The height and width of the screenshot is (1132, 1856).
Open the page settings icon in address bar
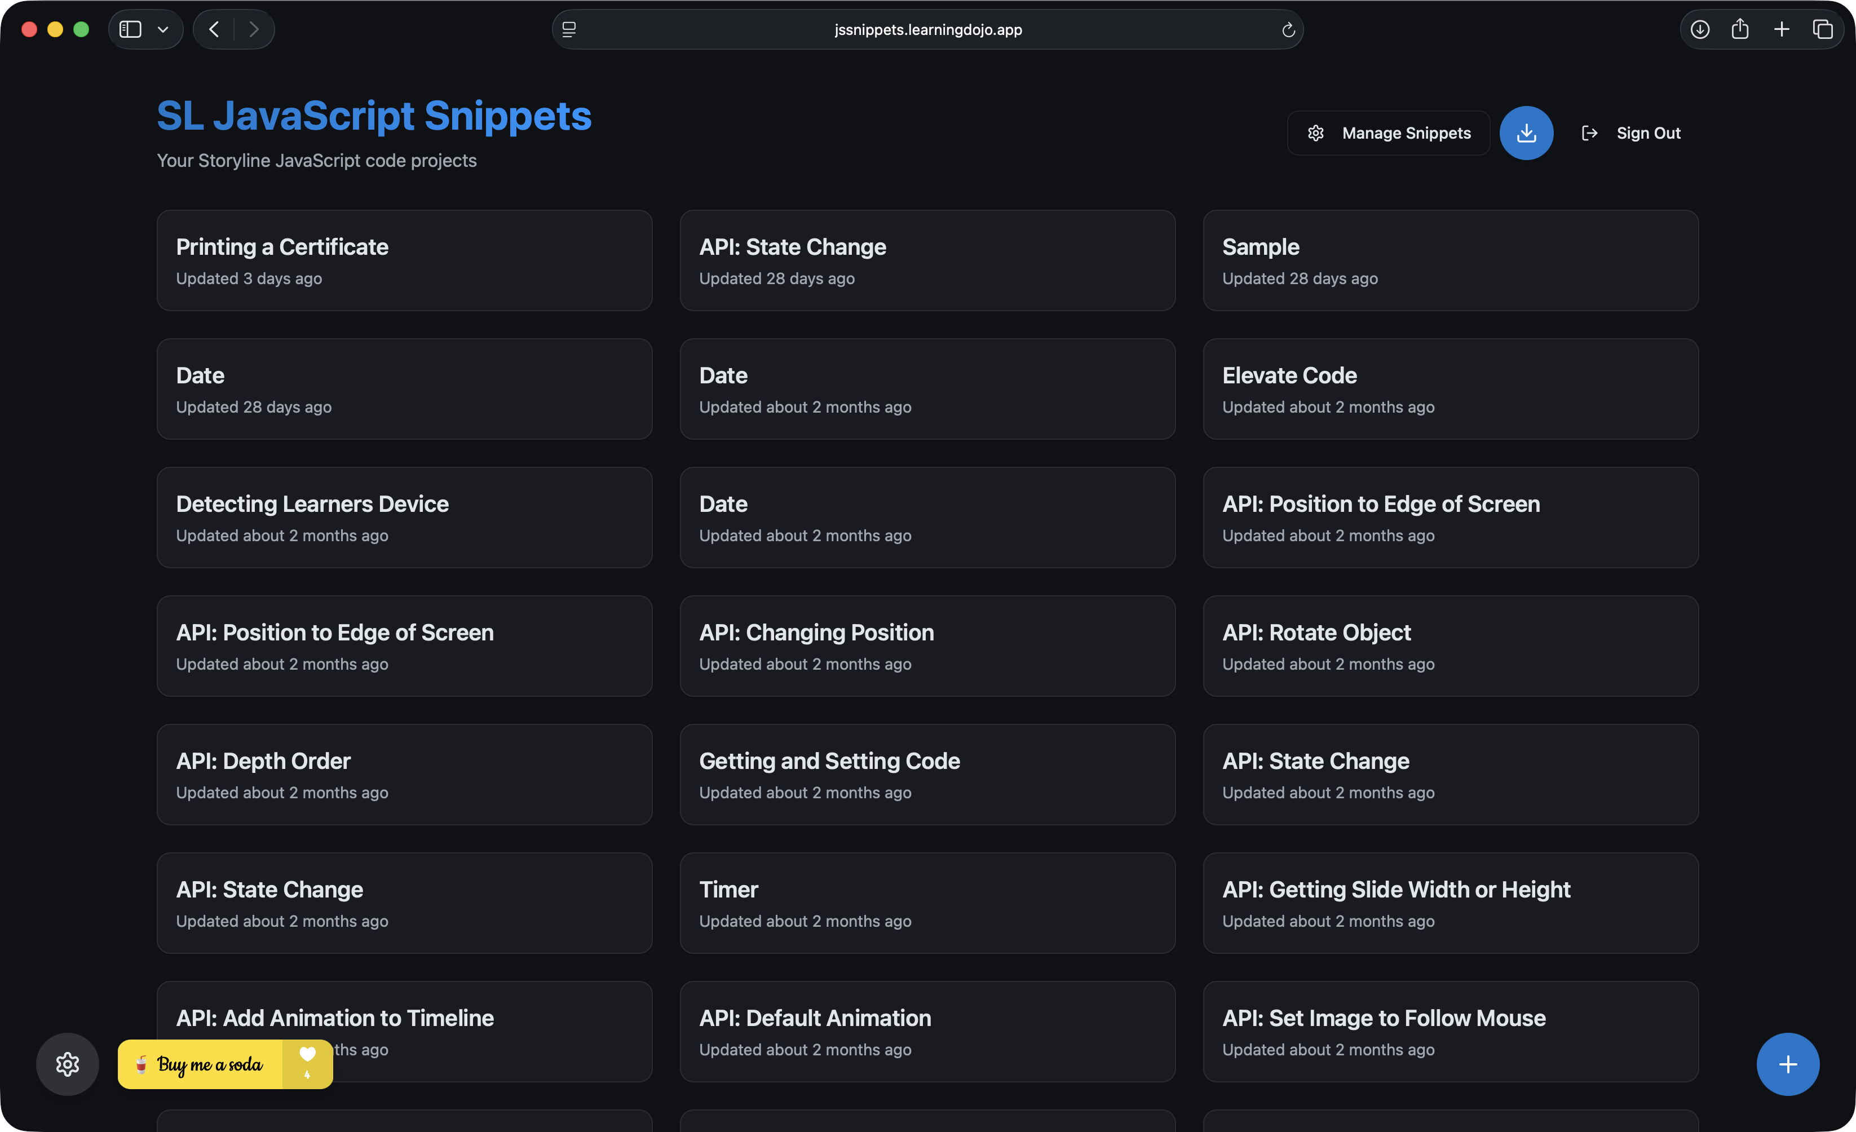coord(569,29)
